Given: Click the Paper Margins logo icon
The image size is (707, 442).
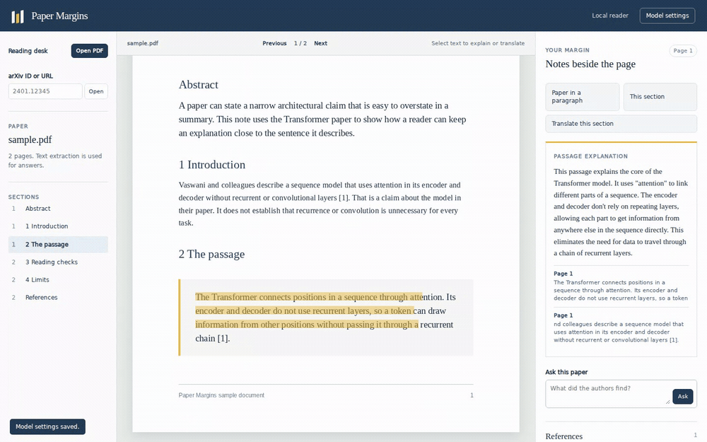Looking at the screenshot, I should click(x=18, y=16).
